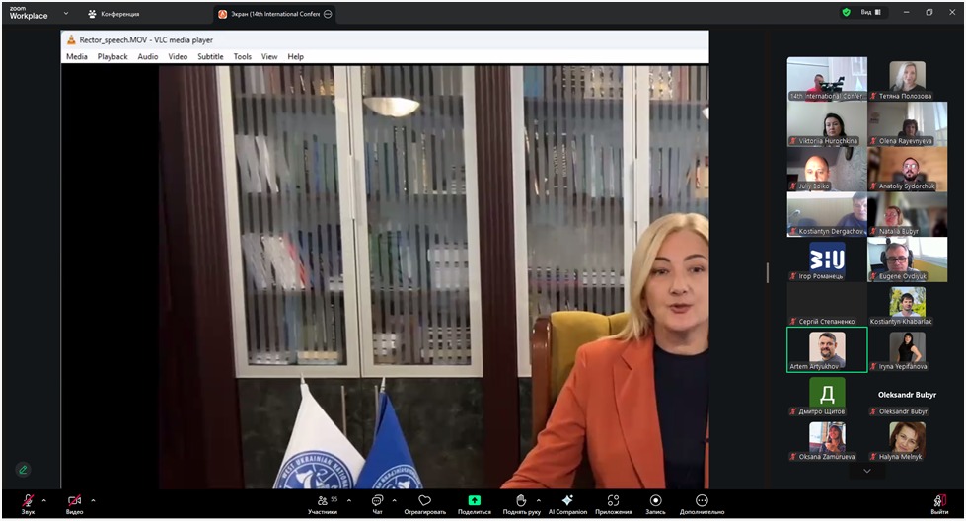Image resolution: width=966 pixels, height=521 pixels.
Task: Open the Playback menu in VLC
Action: (x=112, y=57)
